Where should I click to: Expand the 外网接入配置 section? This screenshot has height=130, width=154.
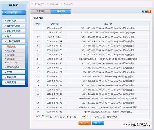(14, 26)
